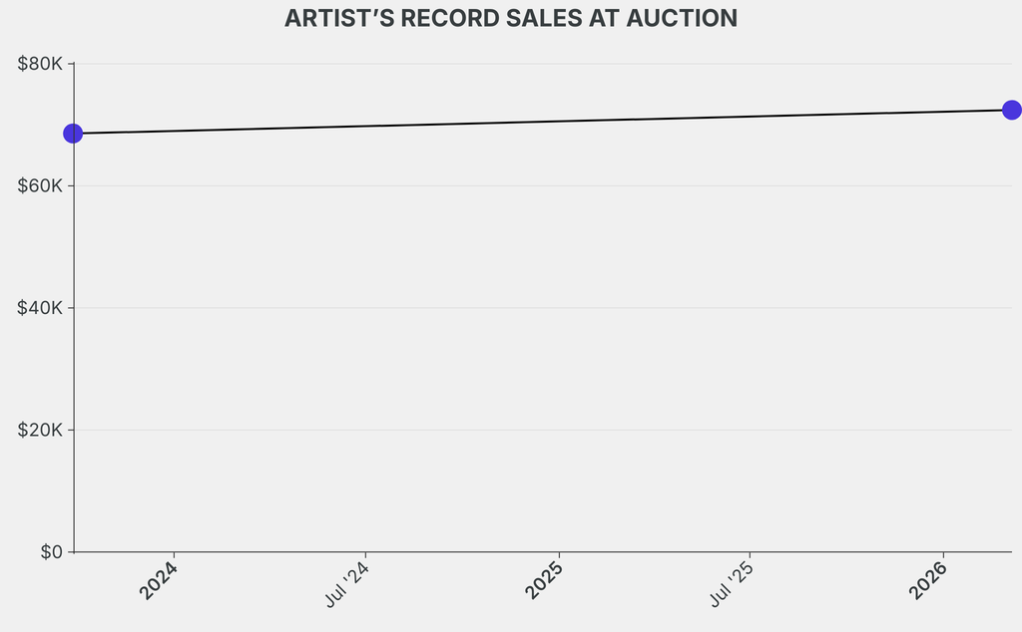Select the $0 y-axis label
Viewport: 1022px width, 632px height.
(51, 552)
